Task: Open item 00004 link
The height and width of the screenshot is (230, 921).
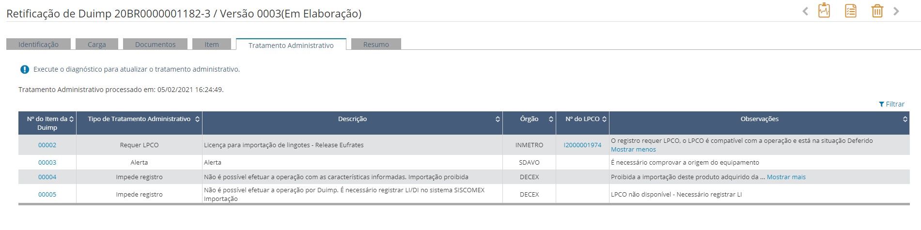Action: point(47,177)
